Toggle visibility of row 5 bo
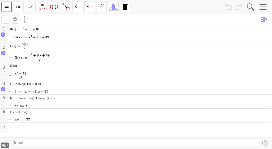This screenshot has height=149, width=272. pyautogui.click(x=3, y=103)
